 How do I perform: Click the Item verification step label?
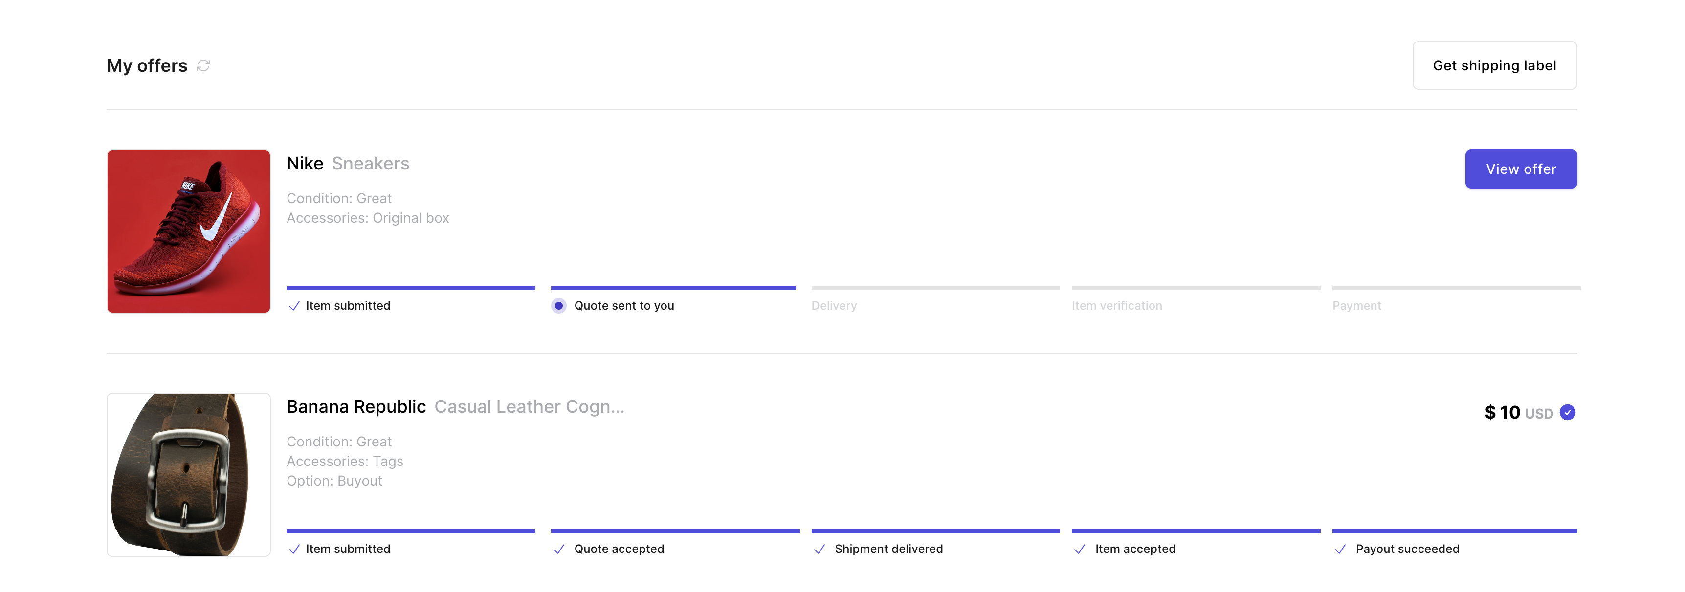tap(1117, 306)
